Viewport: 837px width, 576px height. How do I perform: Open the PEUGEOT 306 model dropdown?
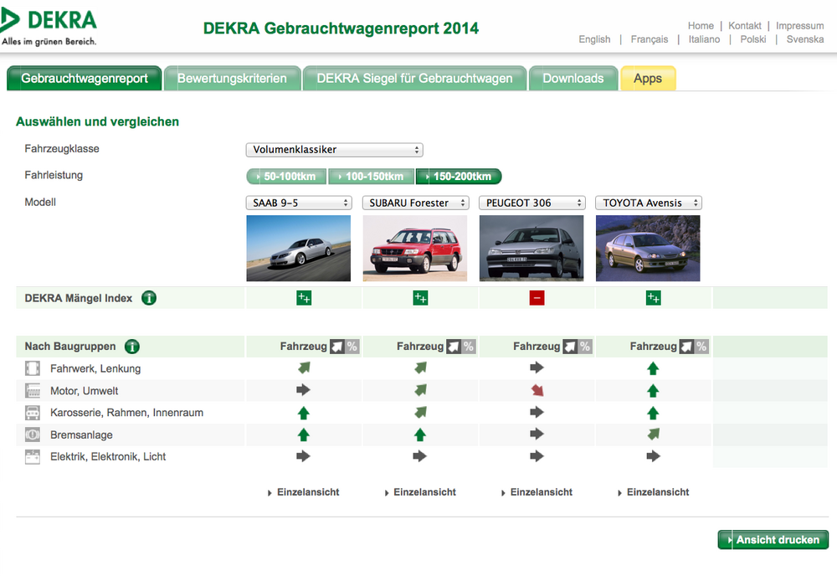[x=532, y=203]
